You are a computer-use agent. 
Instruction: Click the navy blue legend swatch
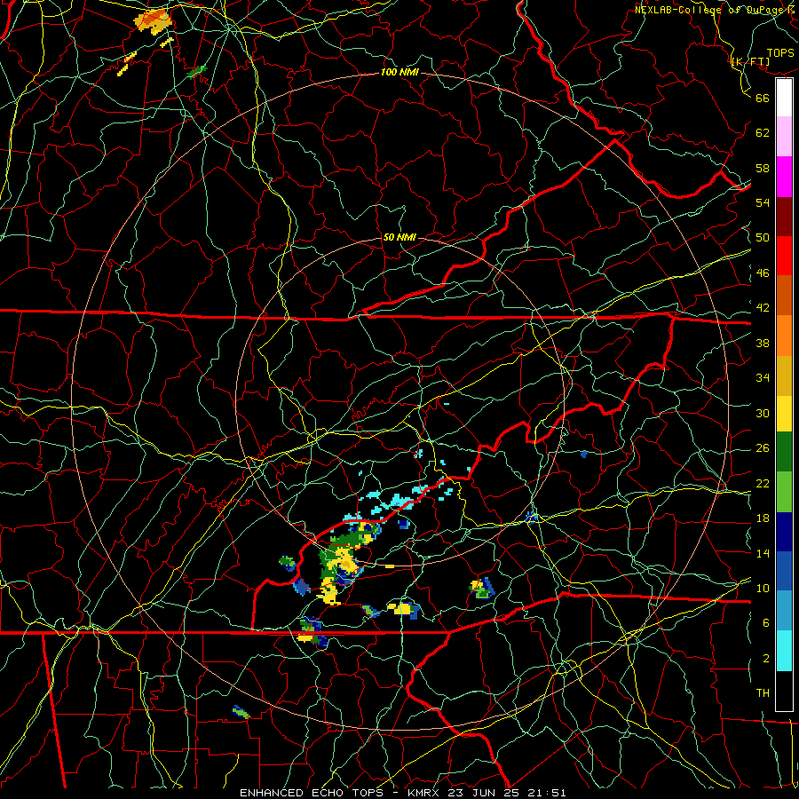(x=784, y=532)
